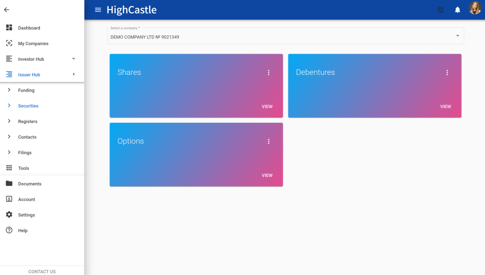
Task: Toggle the hamburger menu icon
Action: [98, 10]
